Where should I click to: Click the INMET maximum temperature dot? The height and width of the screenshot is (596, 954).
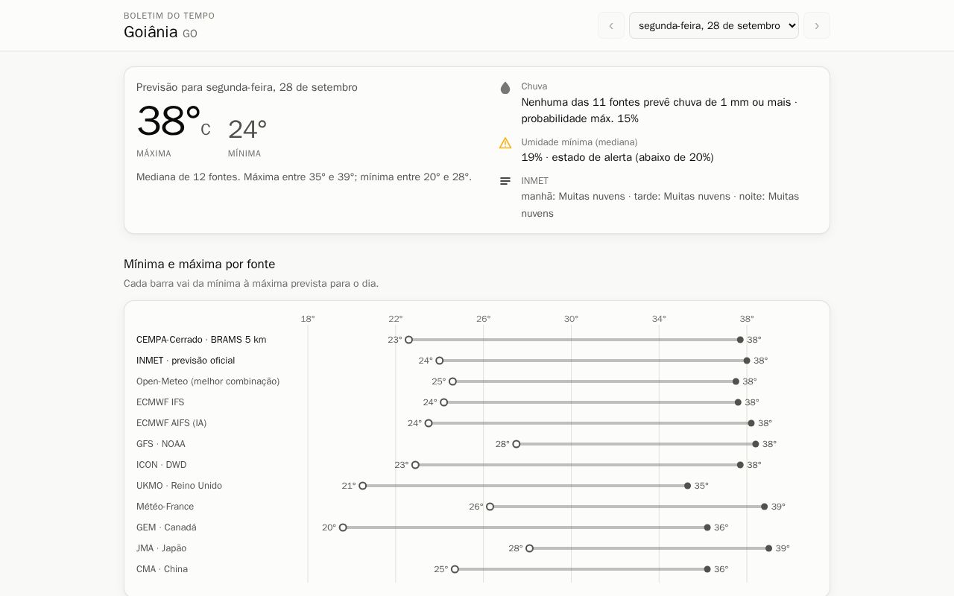click(x=747, y=361)
